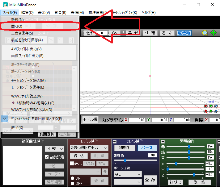The width and height of the screenshot is (220, 187).
Task: Open the 回転 interpolation dropdown
Action: pos(54,149)
